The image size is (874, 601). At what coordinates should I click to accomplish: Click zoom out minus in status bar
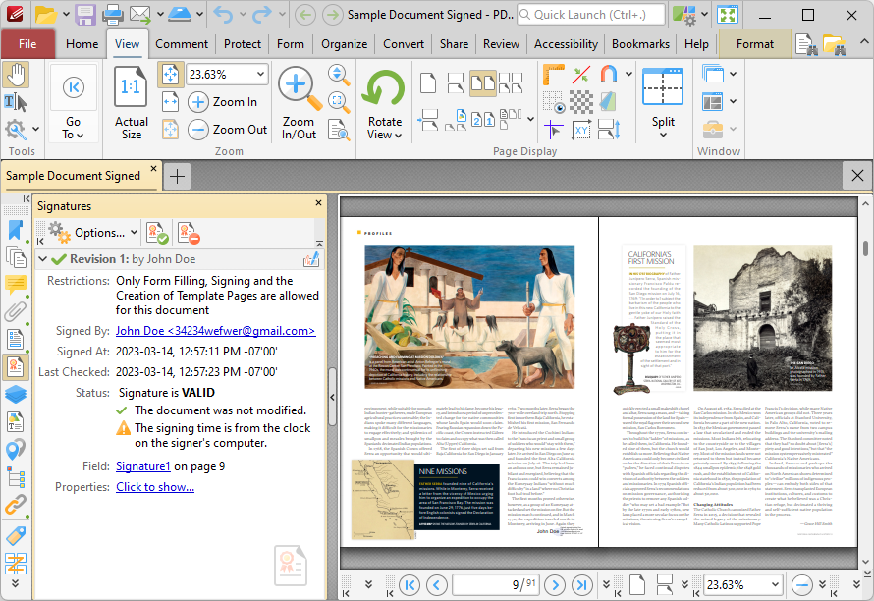(802, 585)
